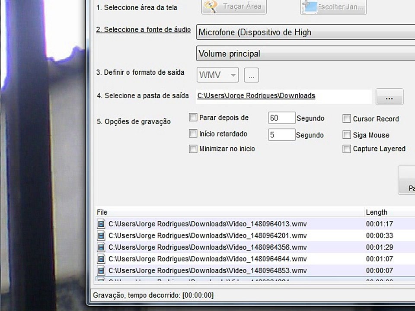Click the Length column header
Viewport: 415px width, 311px height.
pos(389,212)
